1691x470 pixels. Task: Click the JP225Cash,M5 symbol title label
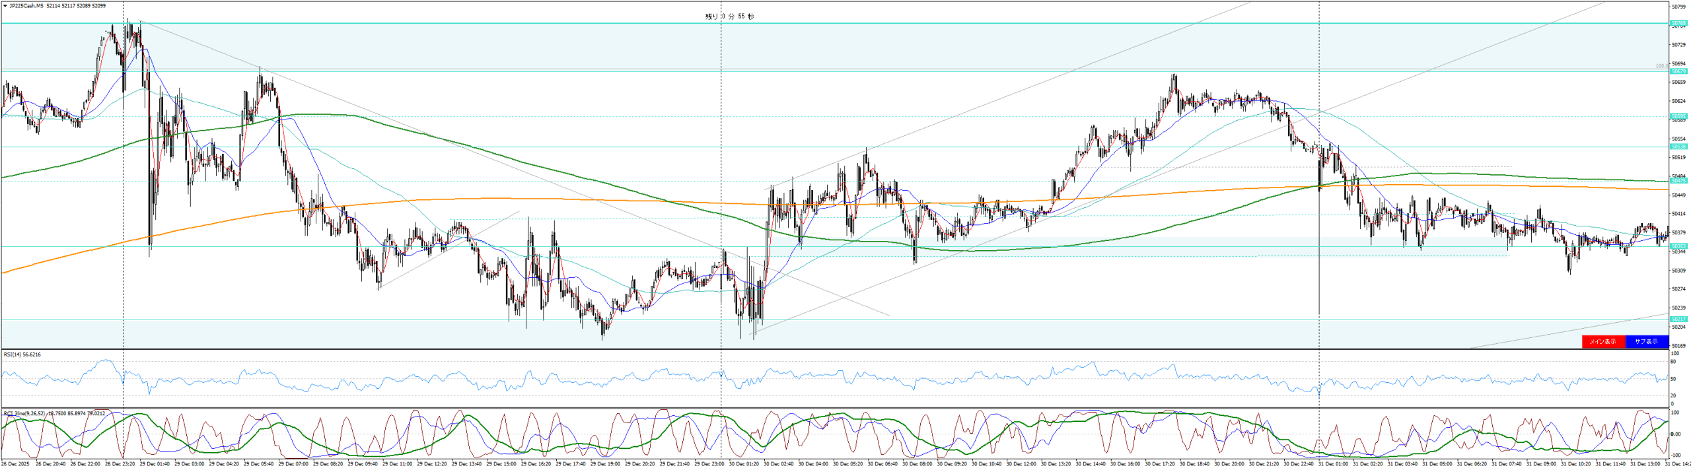click(26, 6)
